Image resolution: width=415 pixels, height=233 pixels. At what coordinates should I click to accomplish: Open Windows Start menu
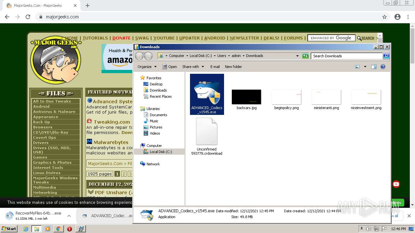coord(9,229)
